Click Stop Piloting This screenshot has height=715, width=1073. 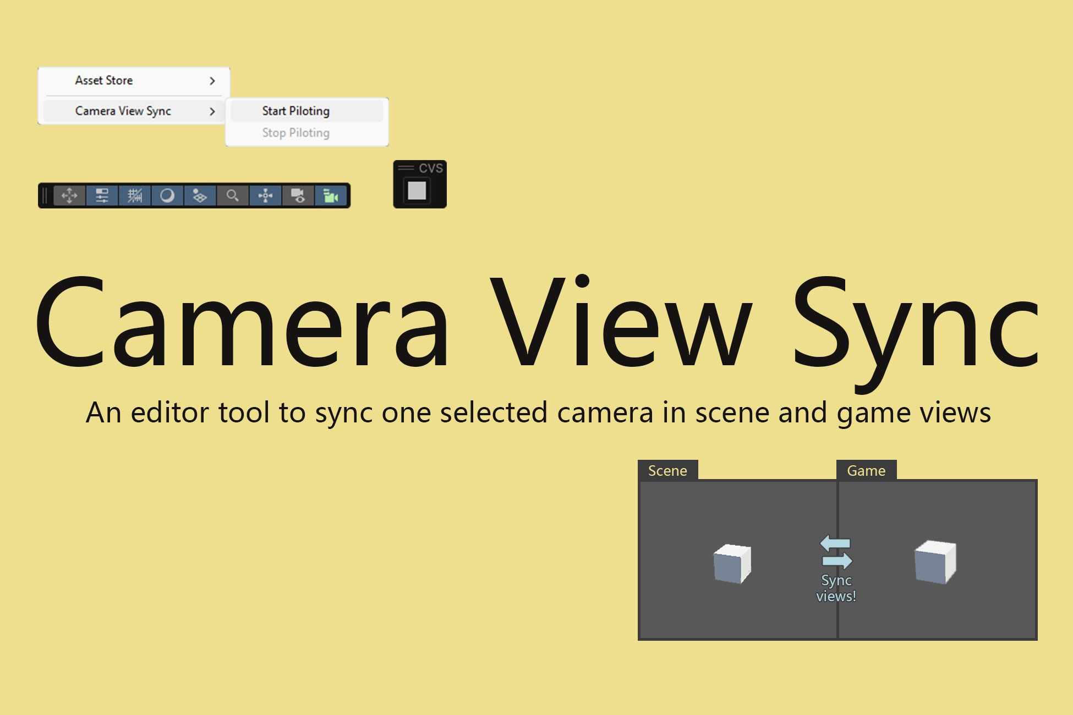(x=295, y=132)
